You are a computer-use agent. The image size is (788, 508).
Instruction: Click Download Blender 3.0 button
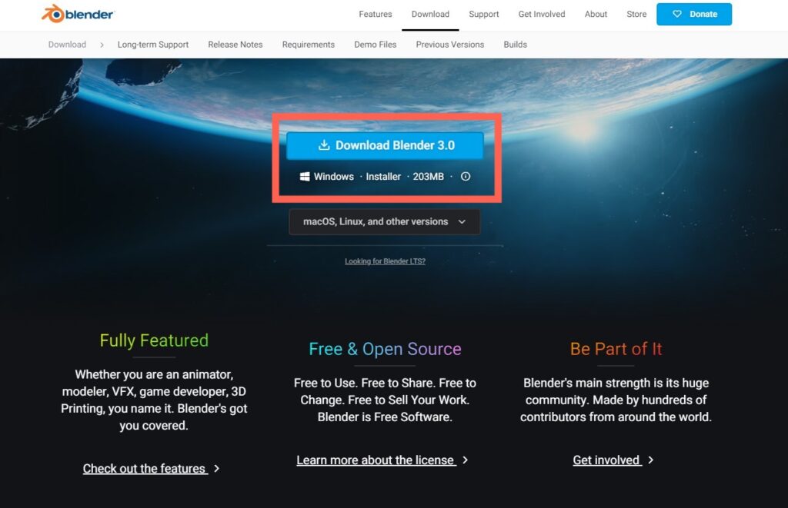[385, 145]
